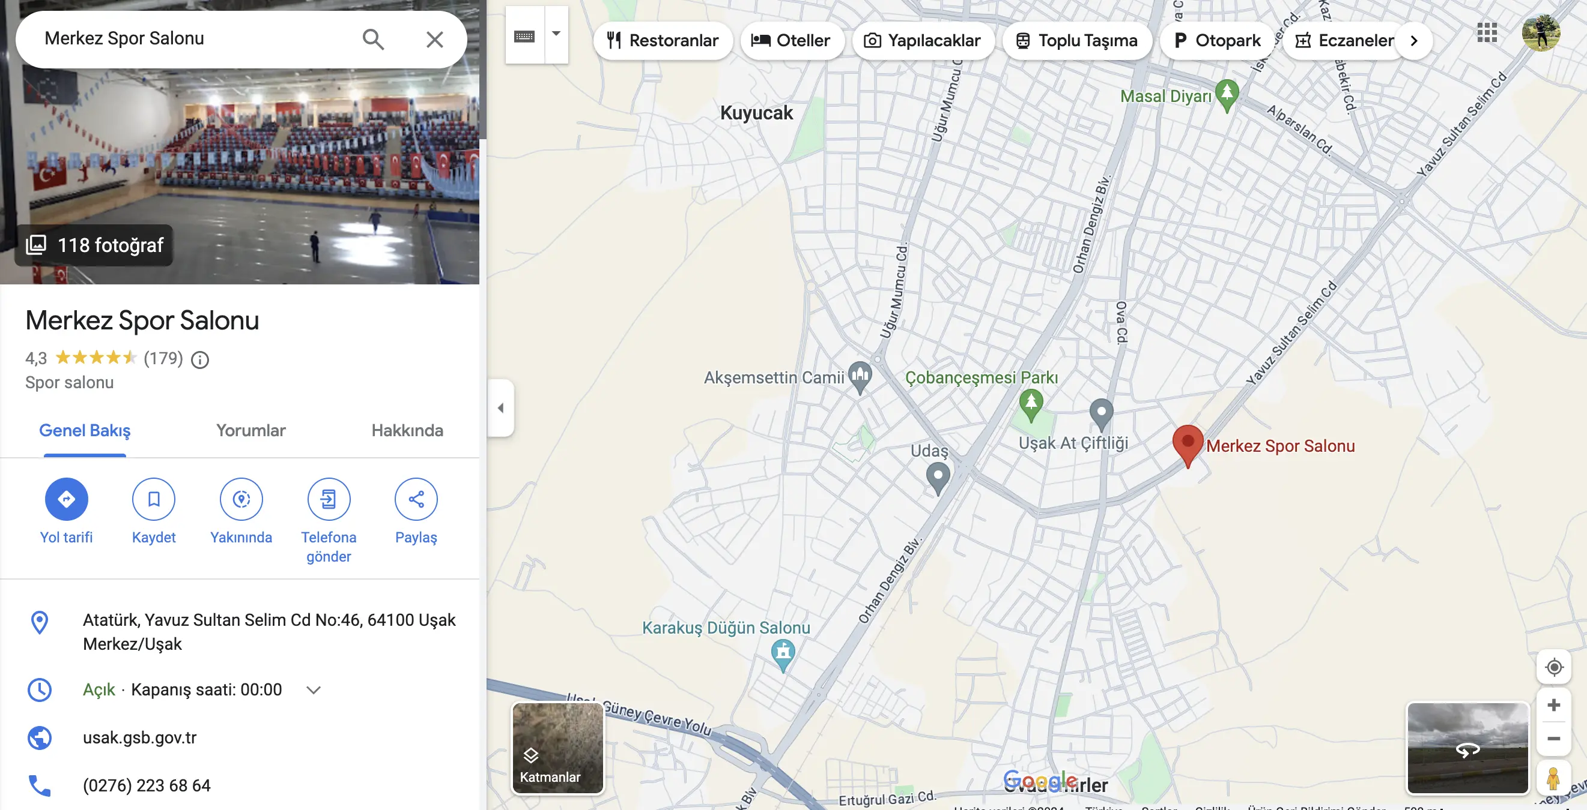This screenshot has height=810, width=1587.
Task: Open the Google account profile picture
Action: [x=1541, y=32]
